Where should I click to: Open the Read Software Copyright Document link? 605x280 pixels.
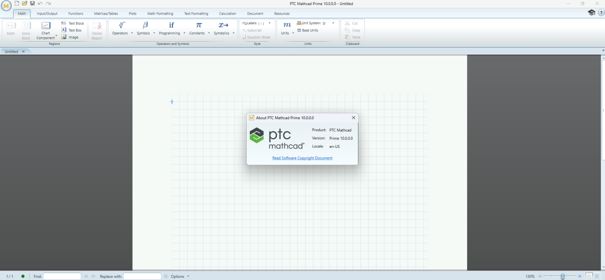coord(302,158)
